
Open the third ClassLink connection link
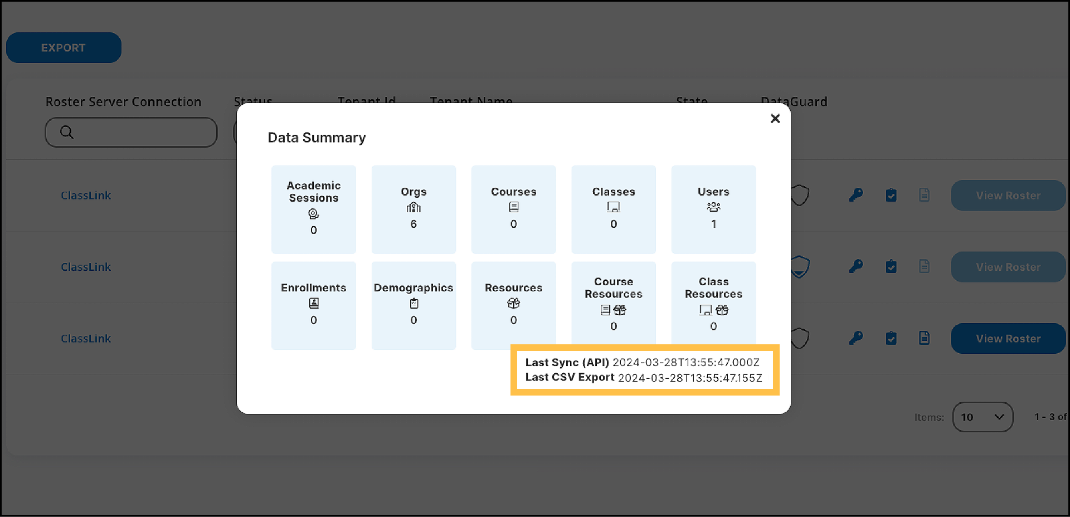point(86,338)
